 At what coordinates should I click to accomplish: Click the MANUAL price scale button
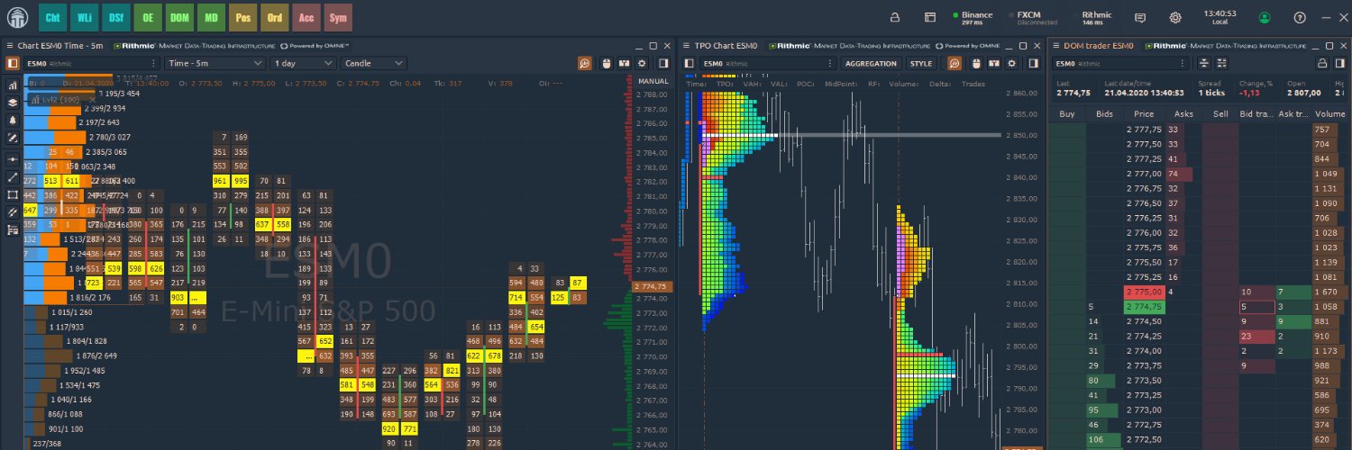653,82
